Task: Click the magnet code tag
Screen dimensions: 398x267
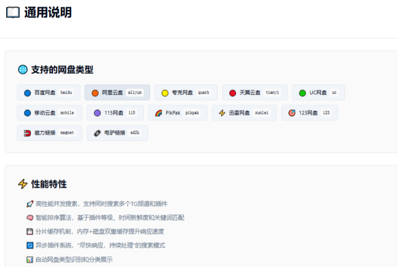Action: pyautogui.click(x=67, y=133)
